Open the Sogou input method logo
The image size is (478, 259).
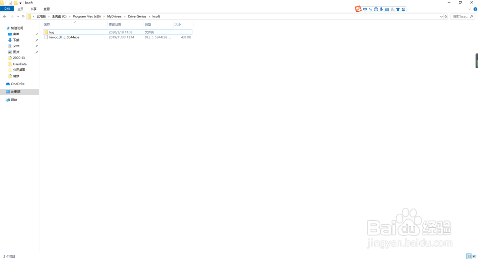point(358,9)
